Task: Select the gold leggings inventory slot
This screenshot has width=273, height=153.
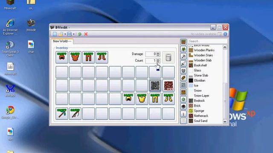Action: [155, 99]
